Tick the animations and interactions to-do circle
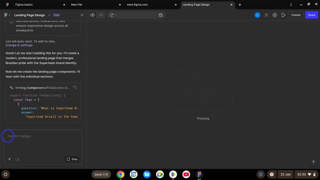This screenshot has height=180, width=320. coord(11,22)
